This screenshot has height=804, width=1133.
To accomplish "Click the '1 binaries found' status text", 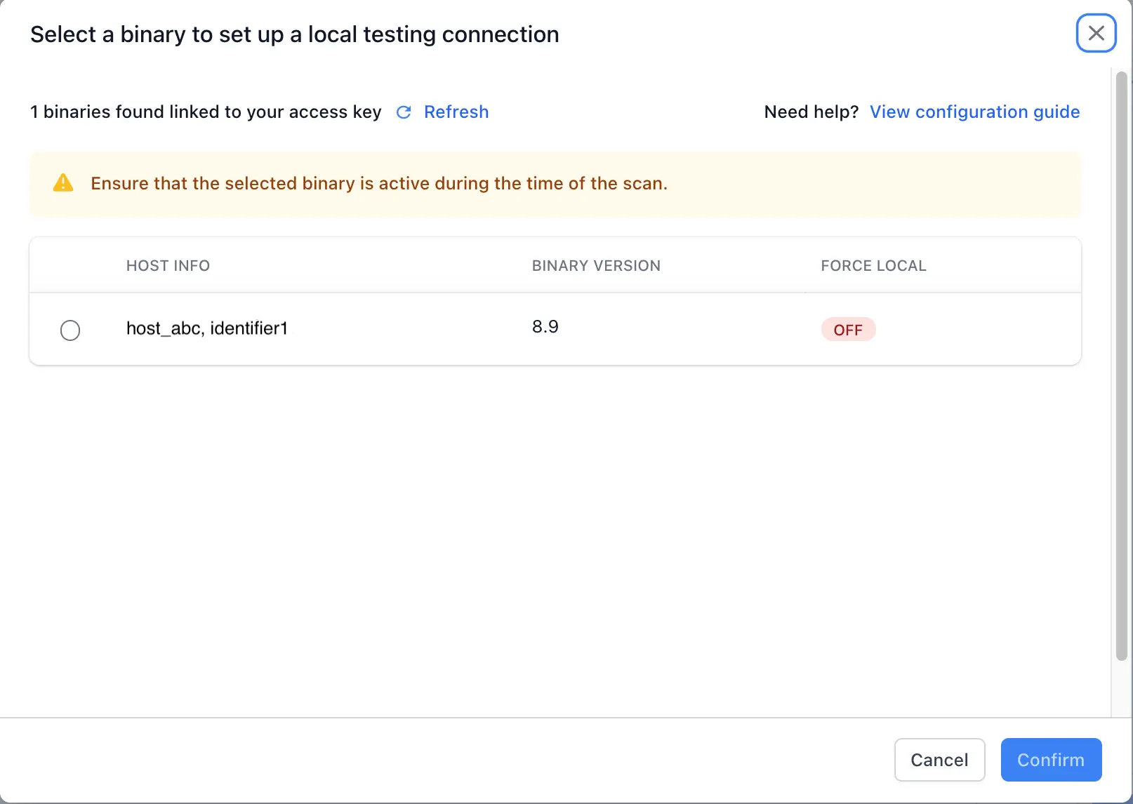I will [206, 112].
